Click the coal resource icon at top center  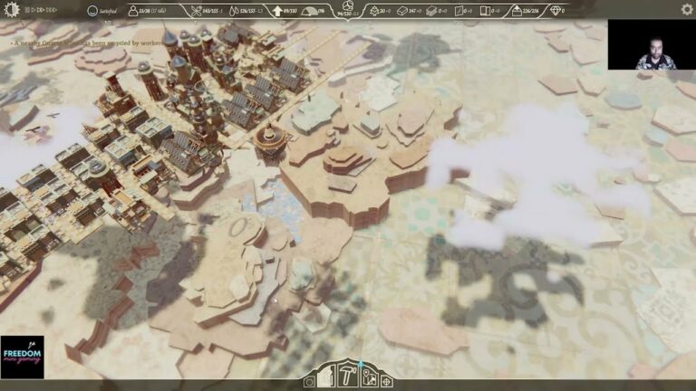tap(348, 5)
